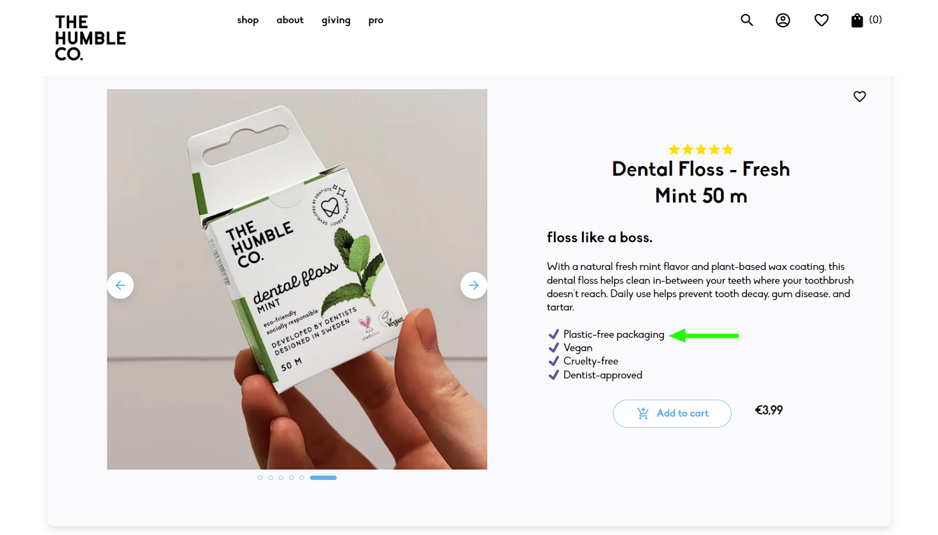This screenshot has width=938, height=535.
Task: Select the first carousel dot
Action: (x=260, y=478)
